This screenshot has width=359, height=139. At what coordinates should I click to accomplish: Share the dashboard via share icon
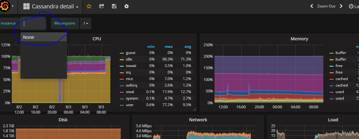click(x=102, y=6)
